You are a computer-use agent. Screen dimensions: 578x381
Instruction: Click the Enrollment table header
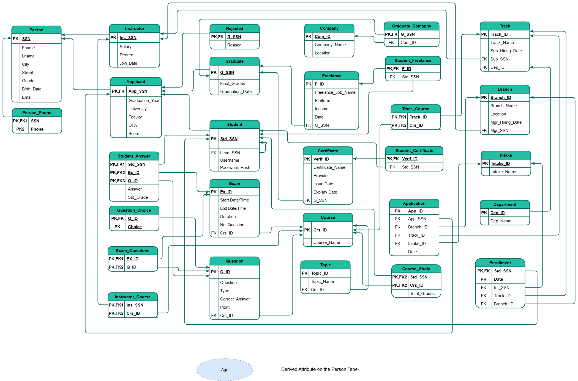pos(500,263)
